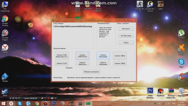Click the Автор Ataug label
Screen dimensions: 188x106
click(58, 78)
